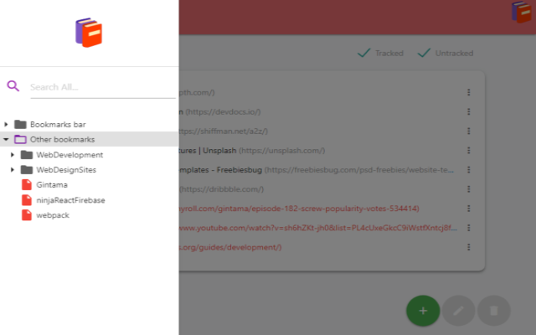Screen dimensions: 536x335
Task: Expand the WebDevelopment folder arrow
Action: click(13, 155)
